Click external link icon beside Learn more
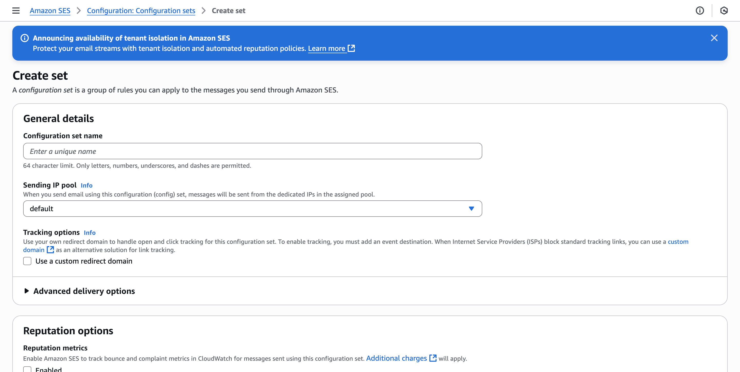 [x=351, y=48]
